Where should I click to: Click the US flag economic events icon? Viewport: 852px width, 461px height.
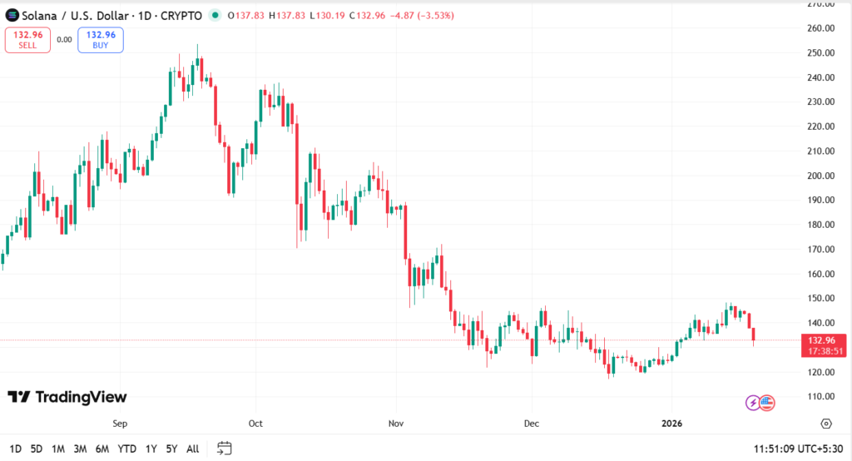[x=766, y=403]
